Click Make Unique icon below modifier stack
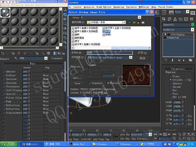Screen dimensions: 196x147 [179, 60]
